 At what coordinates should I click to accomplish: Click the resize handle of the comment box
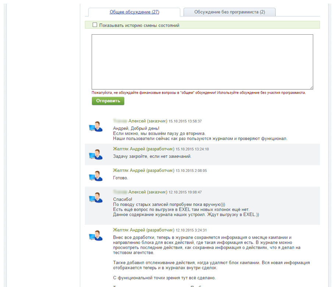tap(311, 87)
